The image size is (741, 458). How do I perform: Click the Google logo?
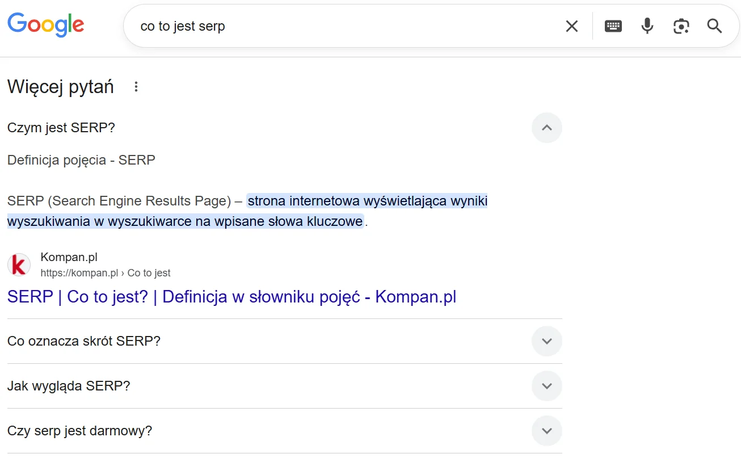click(x=45, y=24)
